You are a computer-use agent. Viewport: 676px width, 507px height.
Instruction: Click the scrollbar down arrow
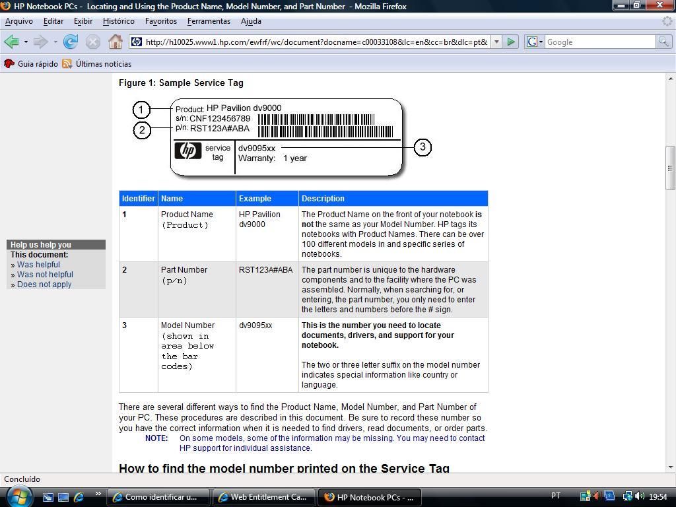pos(670,467)
